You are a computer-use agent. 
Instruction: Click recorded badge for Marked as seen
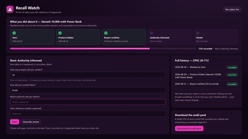232,67
